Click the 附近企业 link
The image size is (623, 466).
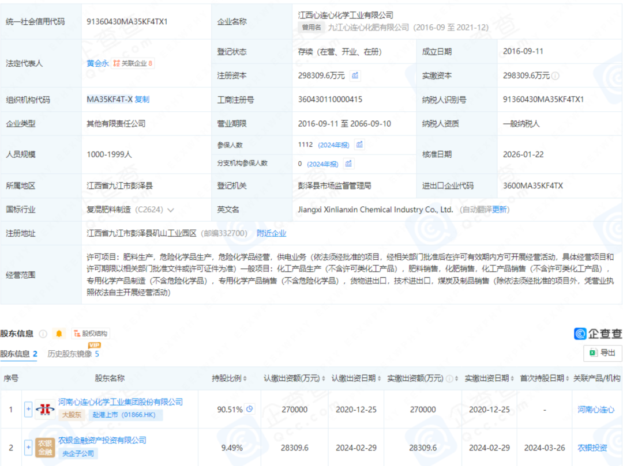(x=271, y=234)
